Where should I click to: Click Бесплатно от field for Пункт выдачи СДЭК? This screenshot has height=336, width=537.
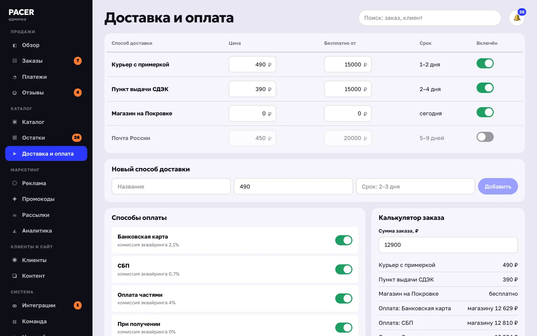coord(348,89)
